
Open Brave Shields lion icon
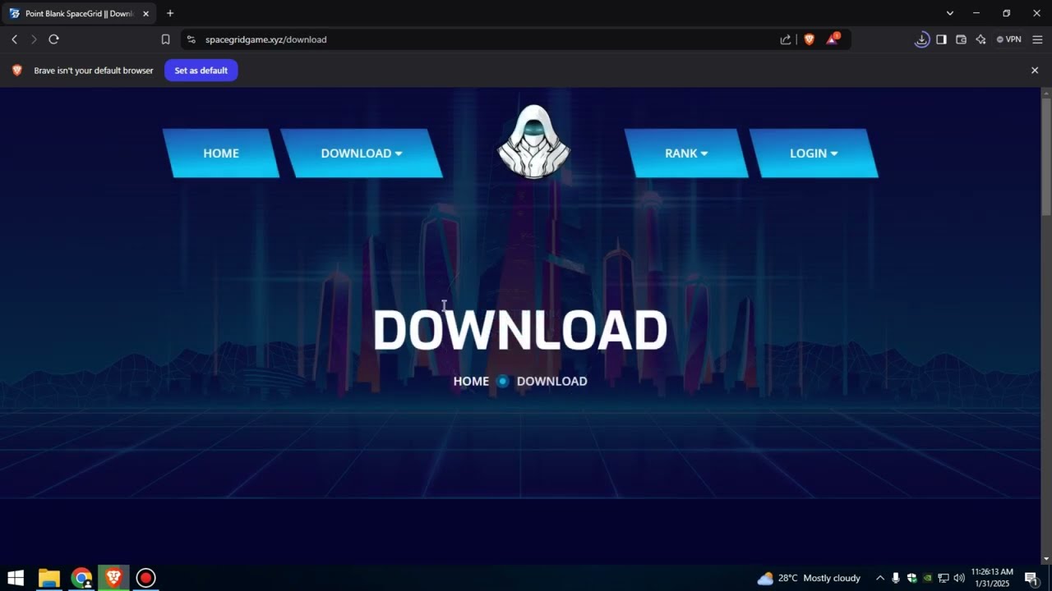809,39
